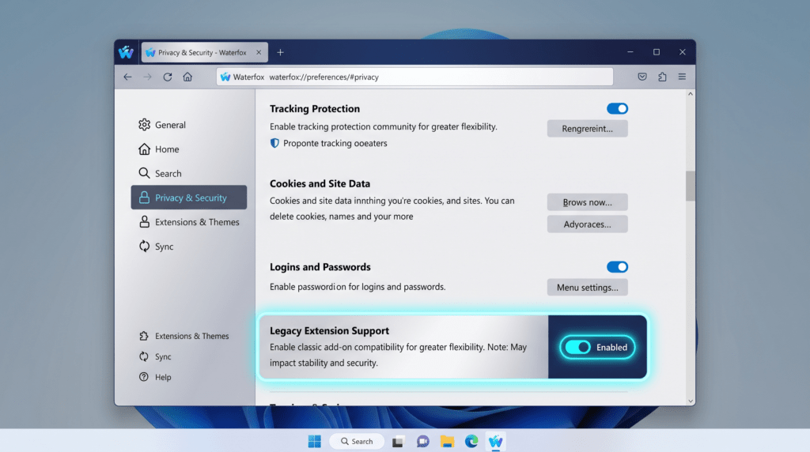Click the Waterfox logo in the title bar

click(x=126, y=52)
